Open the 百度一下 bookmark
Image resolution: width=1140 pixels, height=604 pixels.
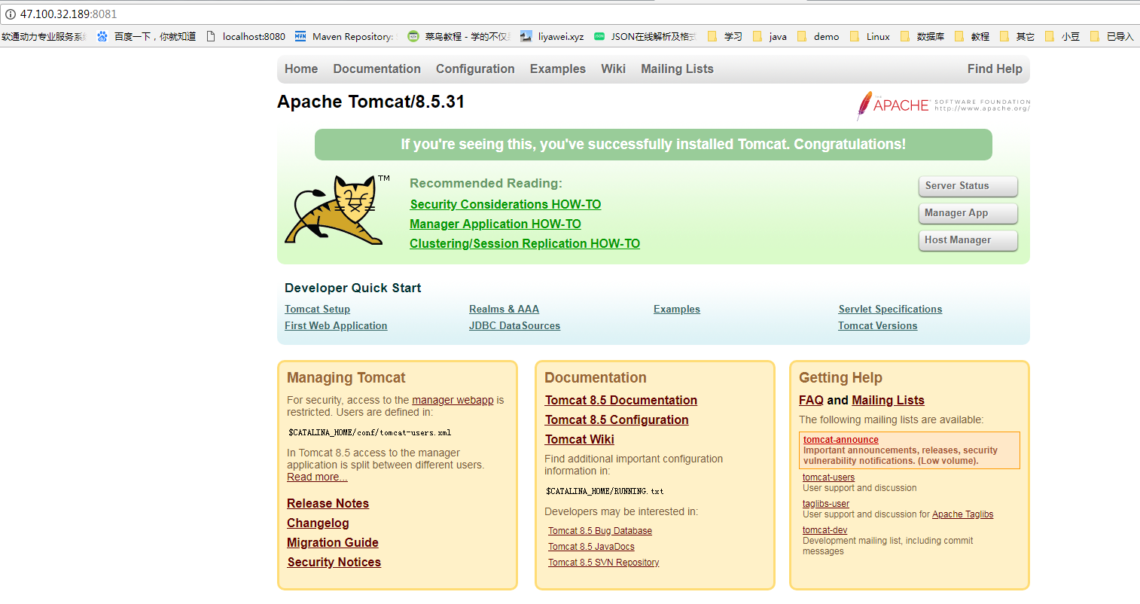[146, 36]
